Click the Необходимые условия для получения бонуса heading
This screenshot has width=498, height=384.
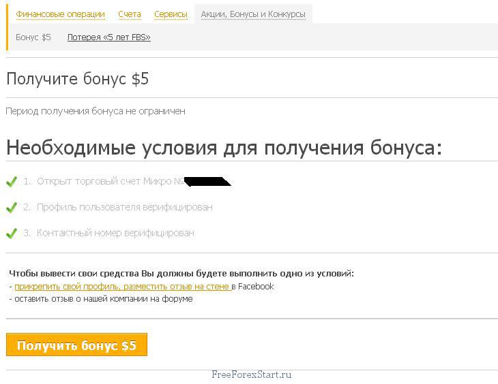pyautogui.click(x=224, y=148)
